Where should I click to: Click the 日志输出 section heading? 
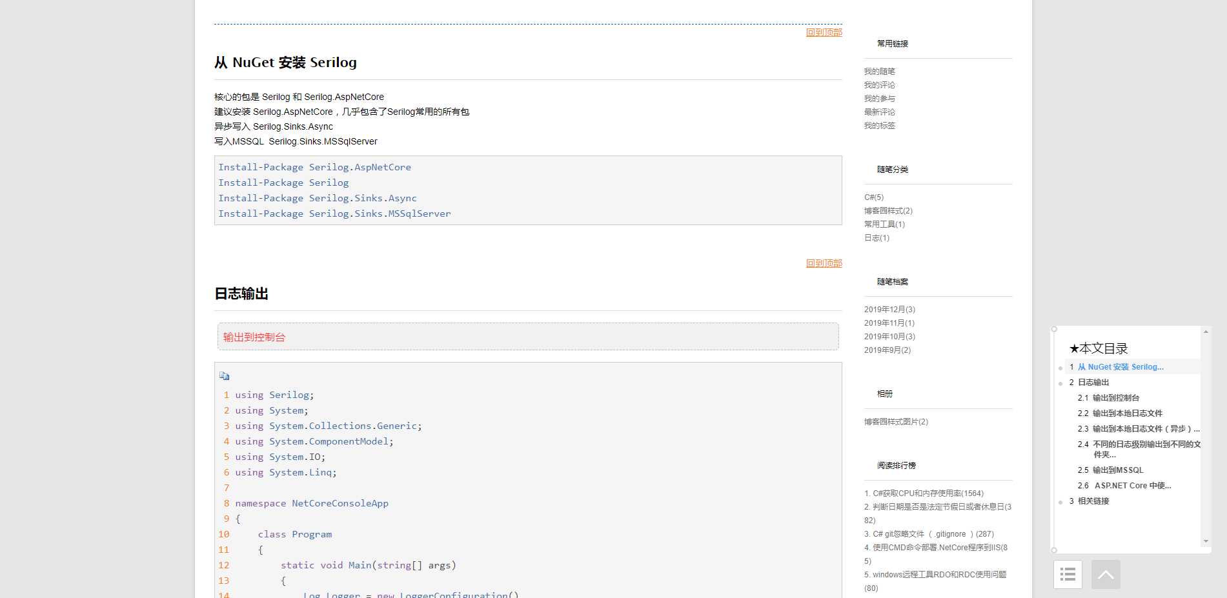pyautogui.click(x=241, y=294)
